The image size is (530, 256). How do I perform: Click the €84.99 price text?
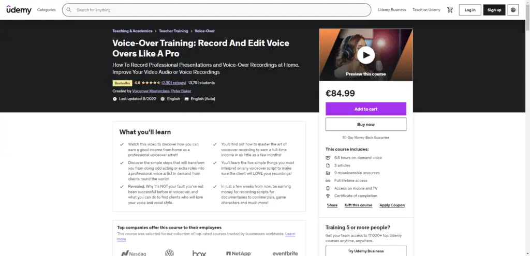tap(340, 93)
